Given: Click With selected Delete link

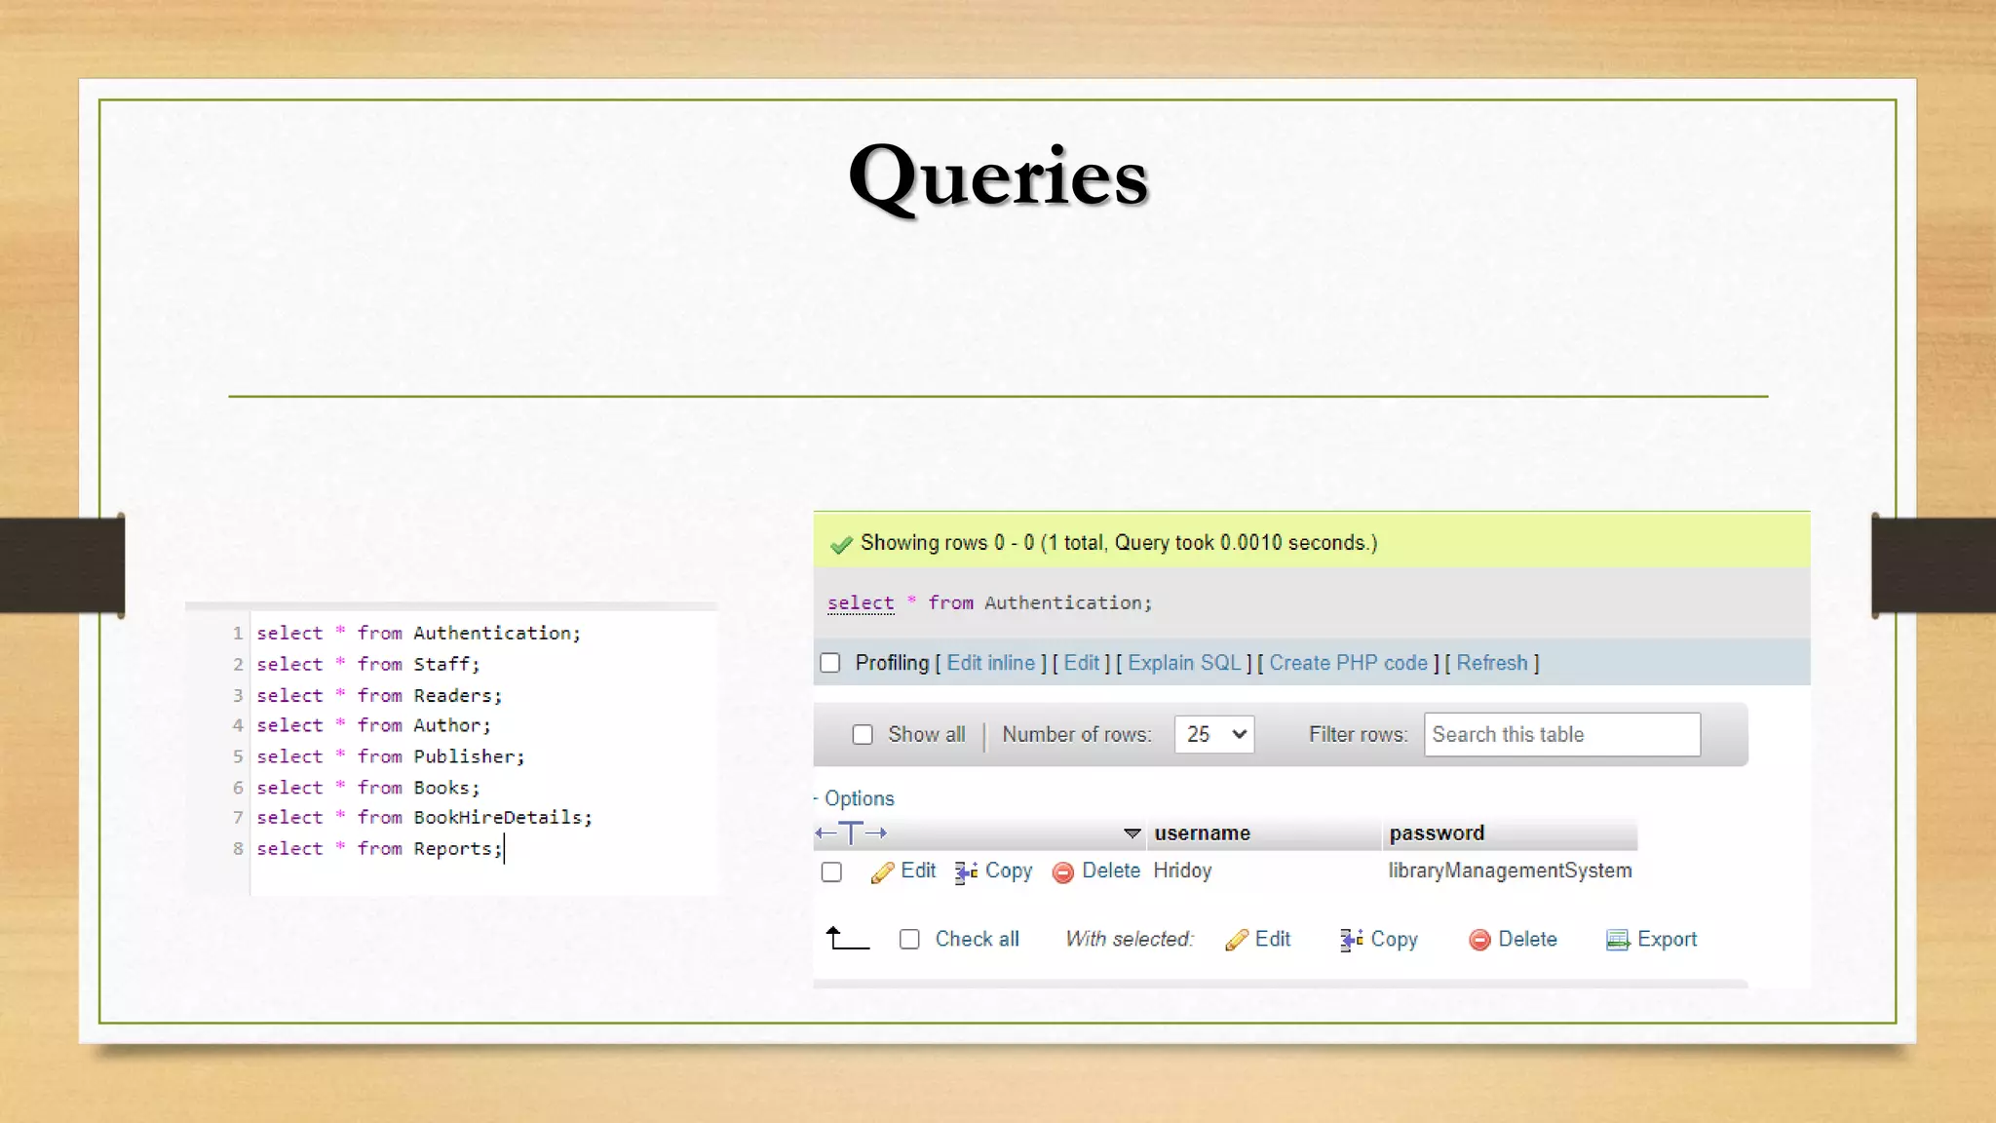Looking at the screenshot, I should click(x=1528, y=939).
